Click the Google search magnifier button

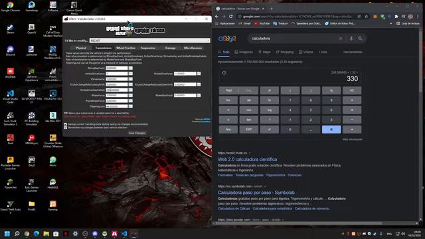click(x=360, y=39)
